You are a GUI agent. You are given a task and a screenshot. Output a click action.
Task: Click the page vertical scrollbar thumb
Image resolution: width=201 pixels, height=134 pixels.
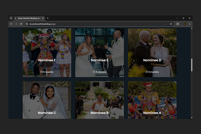(192, 65)
